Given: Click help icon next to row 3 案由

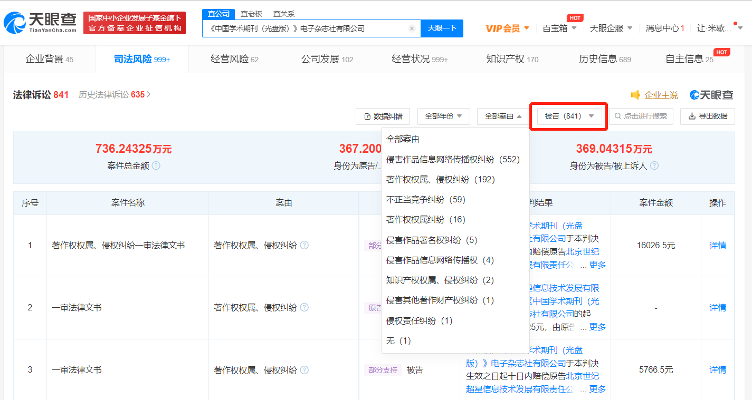Looking at the screenshot, I should 304,370.
